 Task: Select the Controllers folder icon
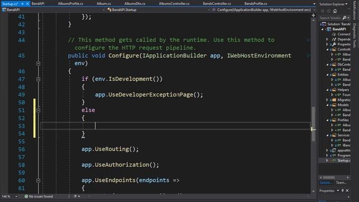pyautogui.click(x=334, y=49)
